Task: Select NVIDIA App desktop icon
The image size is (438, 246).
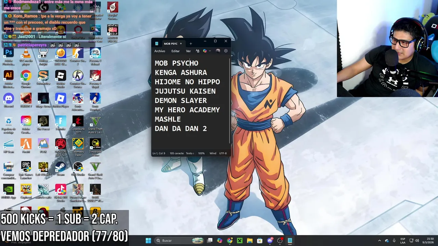Action: (9, 192)
